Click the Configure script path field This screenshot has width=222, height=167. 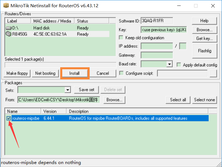pos(182,73)
